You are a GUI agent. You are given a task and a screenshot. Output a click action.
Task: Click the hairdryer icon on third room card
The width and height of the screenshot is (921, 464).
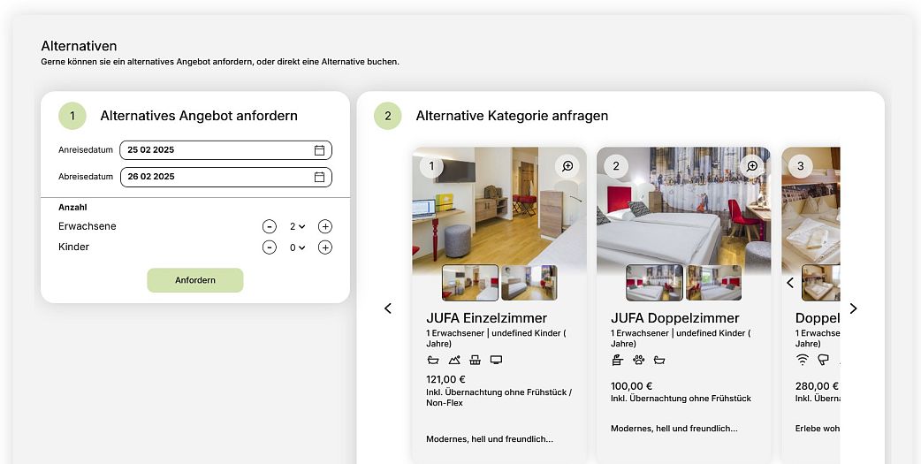coord(824,360)
